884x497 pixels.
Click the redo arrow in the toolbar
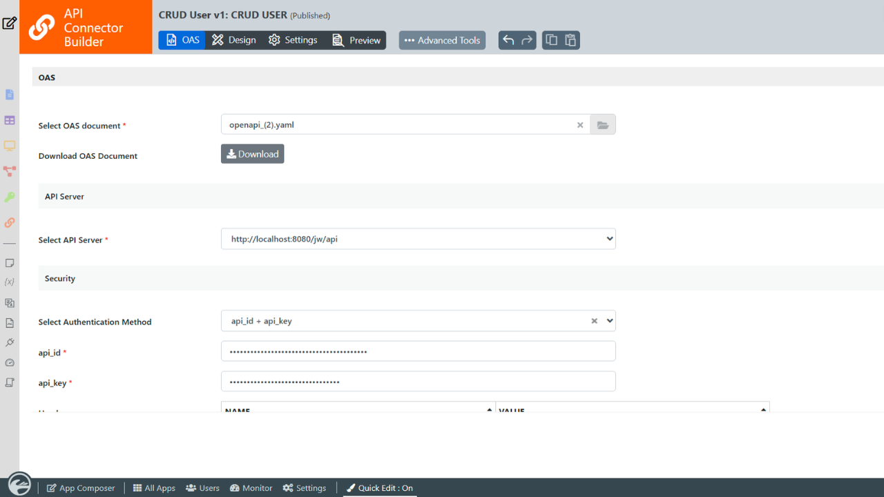(527, 40)
